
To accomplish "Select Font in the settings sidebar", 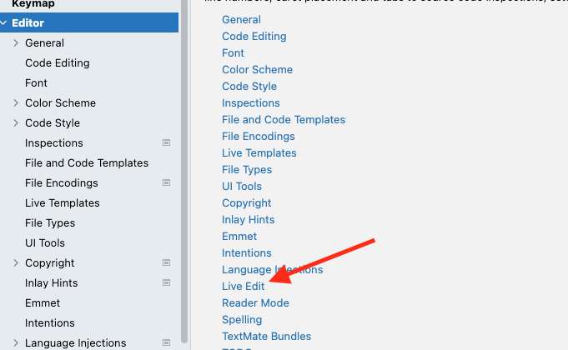I will [x=36, y=82].
